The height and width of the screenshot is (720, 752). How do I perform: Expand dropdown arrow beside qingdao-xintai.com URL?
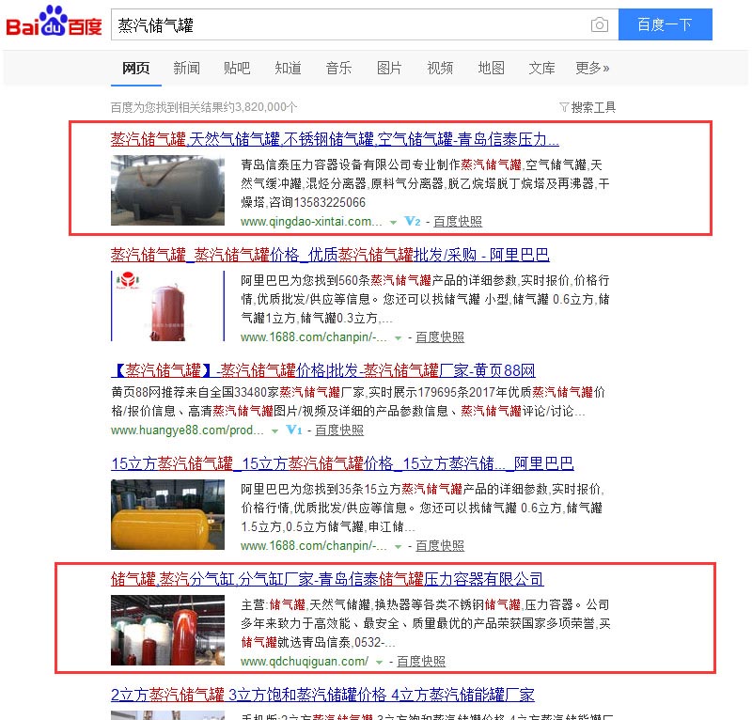point(393,223)
